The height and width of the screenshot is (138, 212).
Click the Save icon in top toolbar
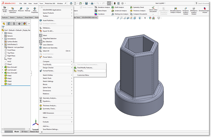86,3
